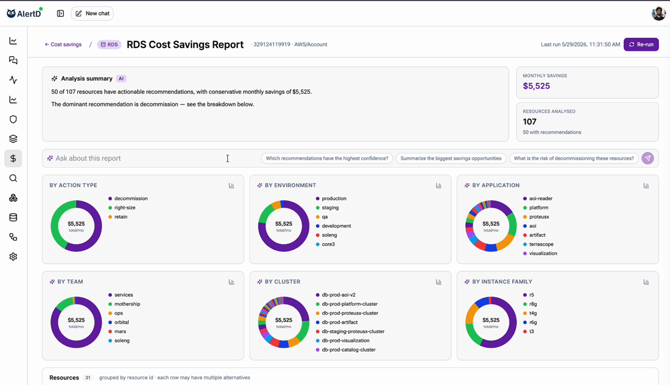Click the 'mothership' team legend entry

point(124,304)
